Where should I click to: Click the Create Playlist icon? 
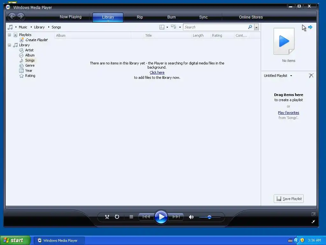click(x=21, y=40)
